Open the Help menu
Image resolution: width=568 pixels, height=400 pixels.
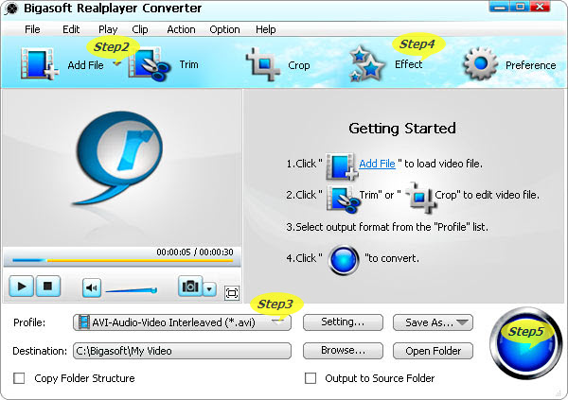(x=265, y=29)
